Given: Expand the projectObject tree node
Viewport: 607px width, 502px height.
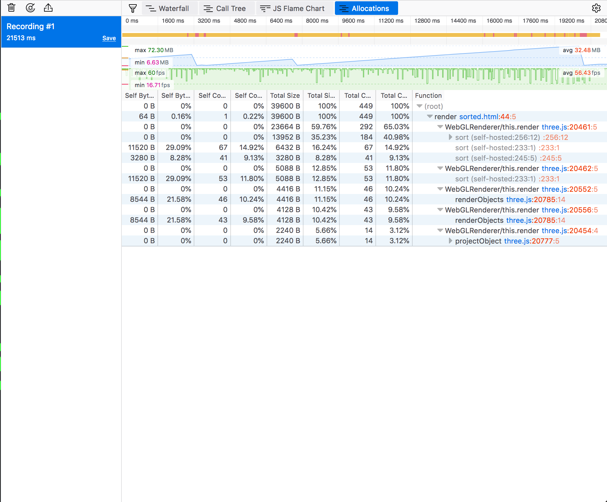Looking at the screenshot, I should (450, 241).
